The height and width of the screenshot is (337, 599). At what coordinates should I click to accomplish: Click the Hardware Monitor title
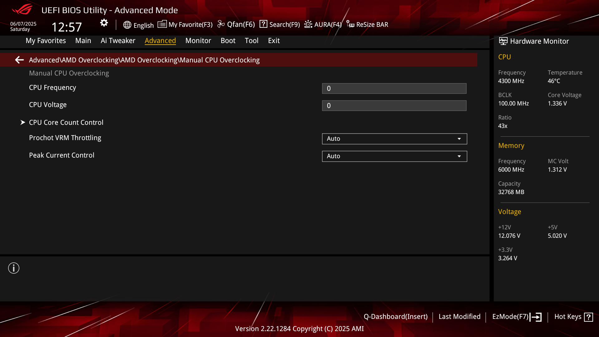coord(539,41)
